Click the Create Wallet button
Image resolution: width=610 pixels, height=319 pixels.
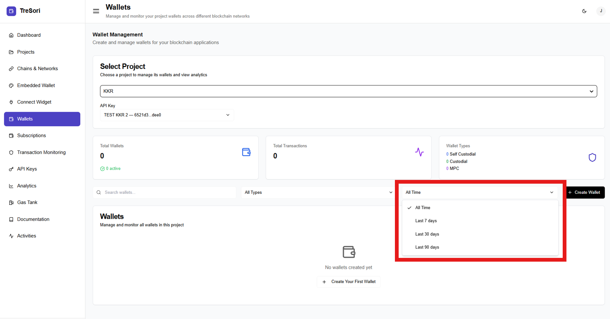(585, 193)
